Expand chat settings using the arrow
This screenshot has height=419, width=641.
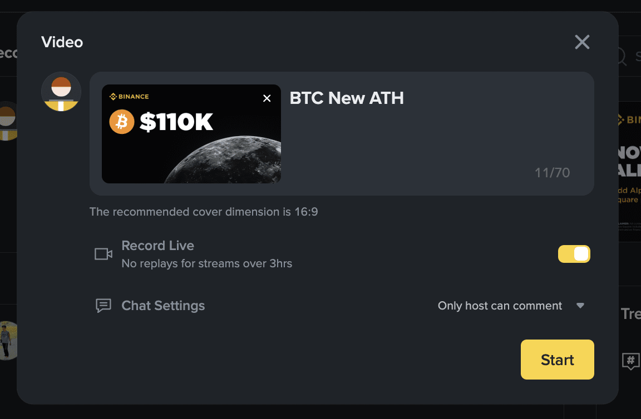coord(580,306)
